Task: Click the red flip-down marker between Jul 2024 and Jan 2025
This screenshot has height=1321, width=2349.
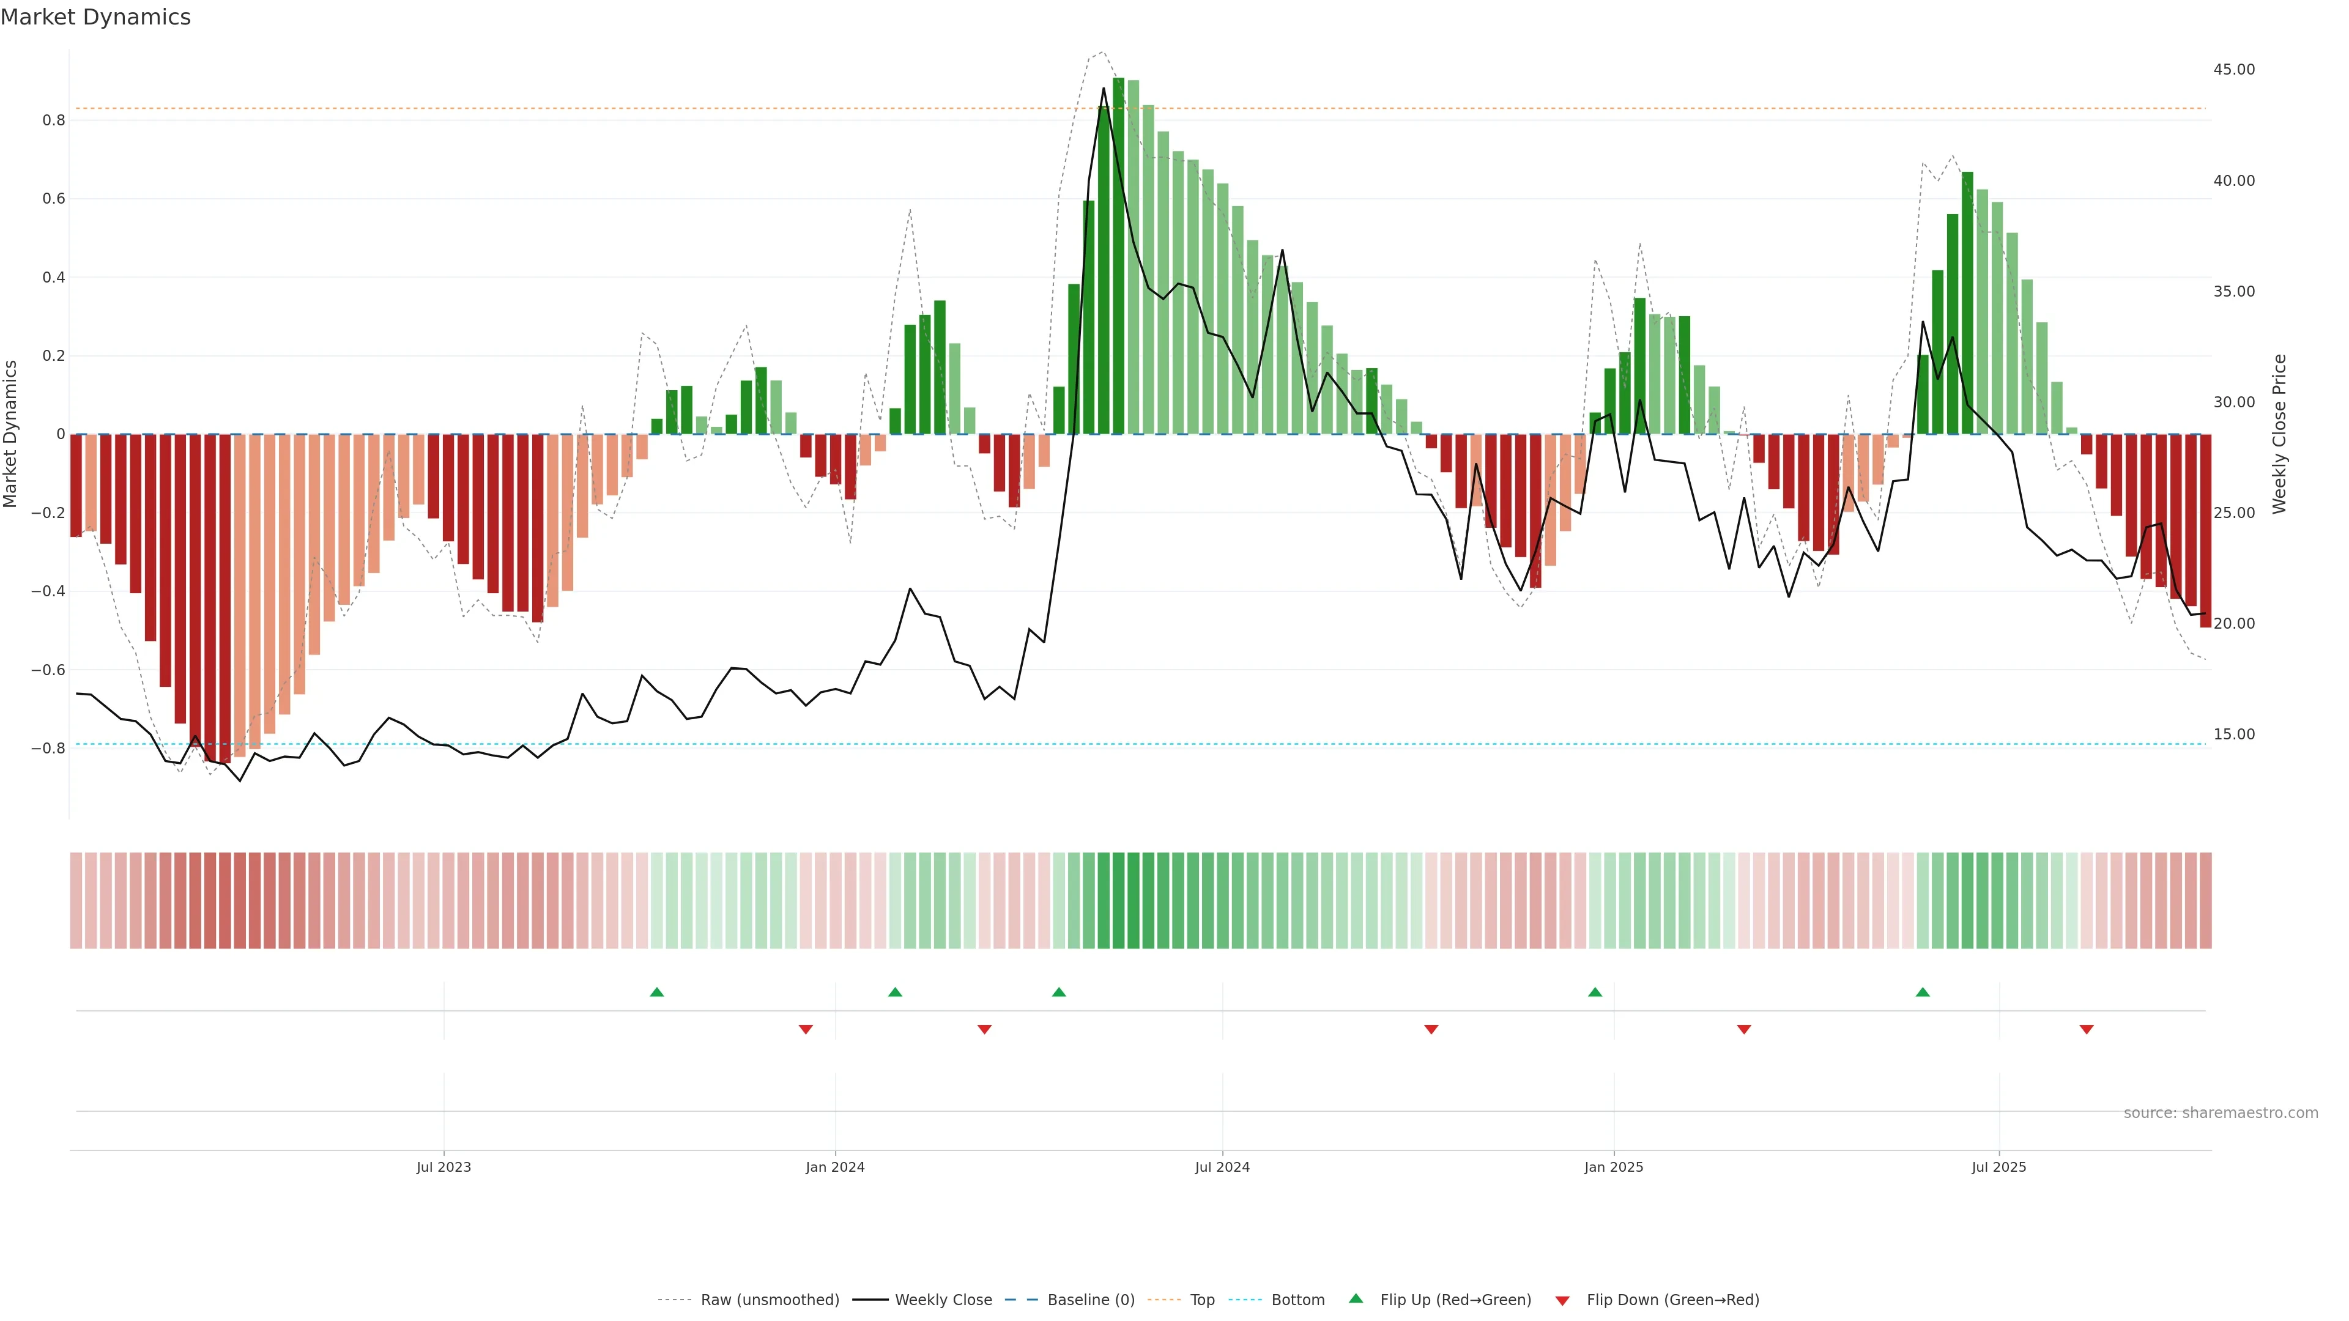Action: click(1431, 1029)
